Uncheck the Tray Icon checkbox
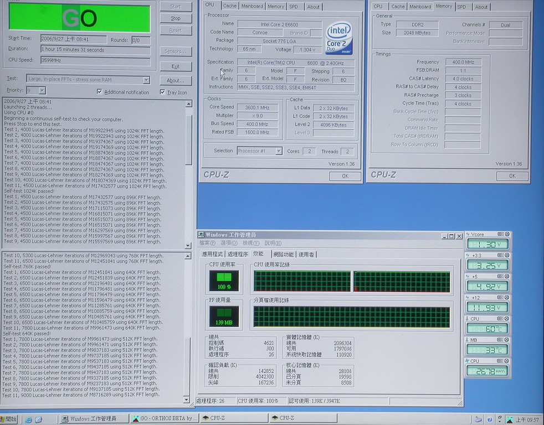 tap(162, 92)
